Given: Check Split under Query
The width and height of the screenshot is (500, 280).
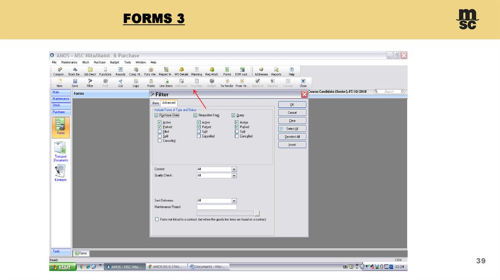Looking at the screenshot, I should click(x=237, y=131).
